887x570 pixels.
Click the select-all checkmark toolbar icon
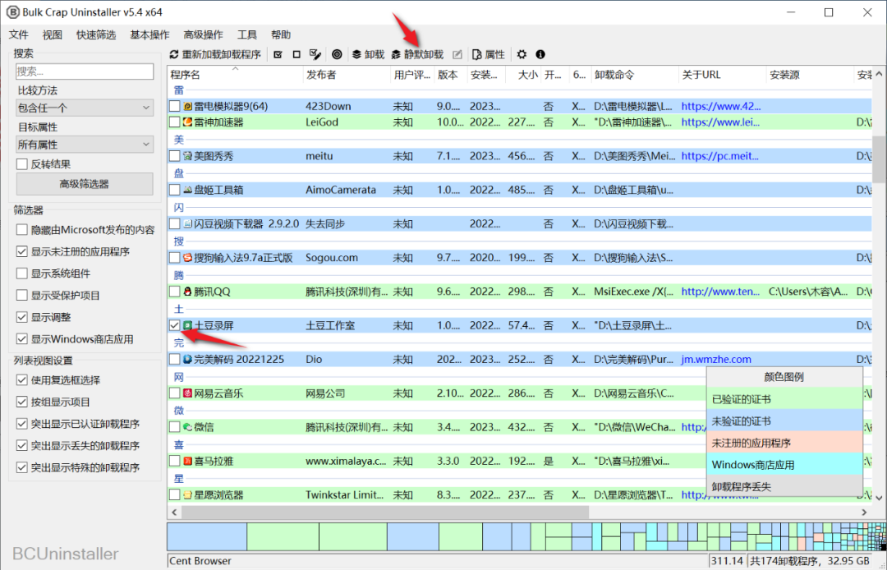tap(278, 54)
